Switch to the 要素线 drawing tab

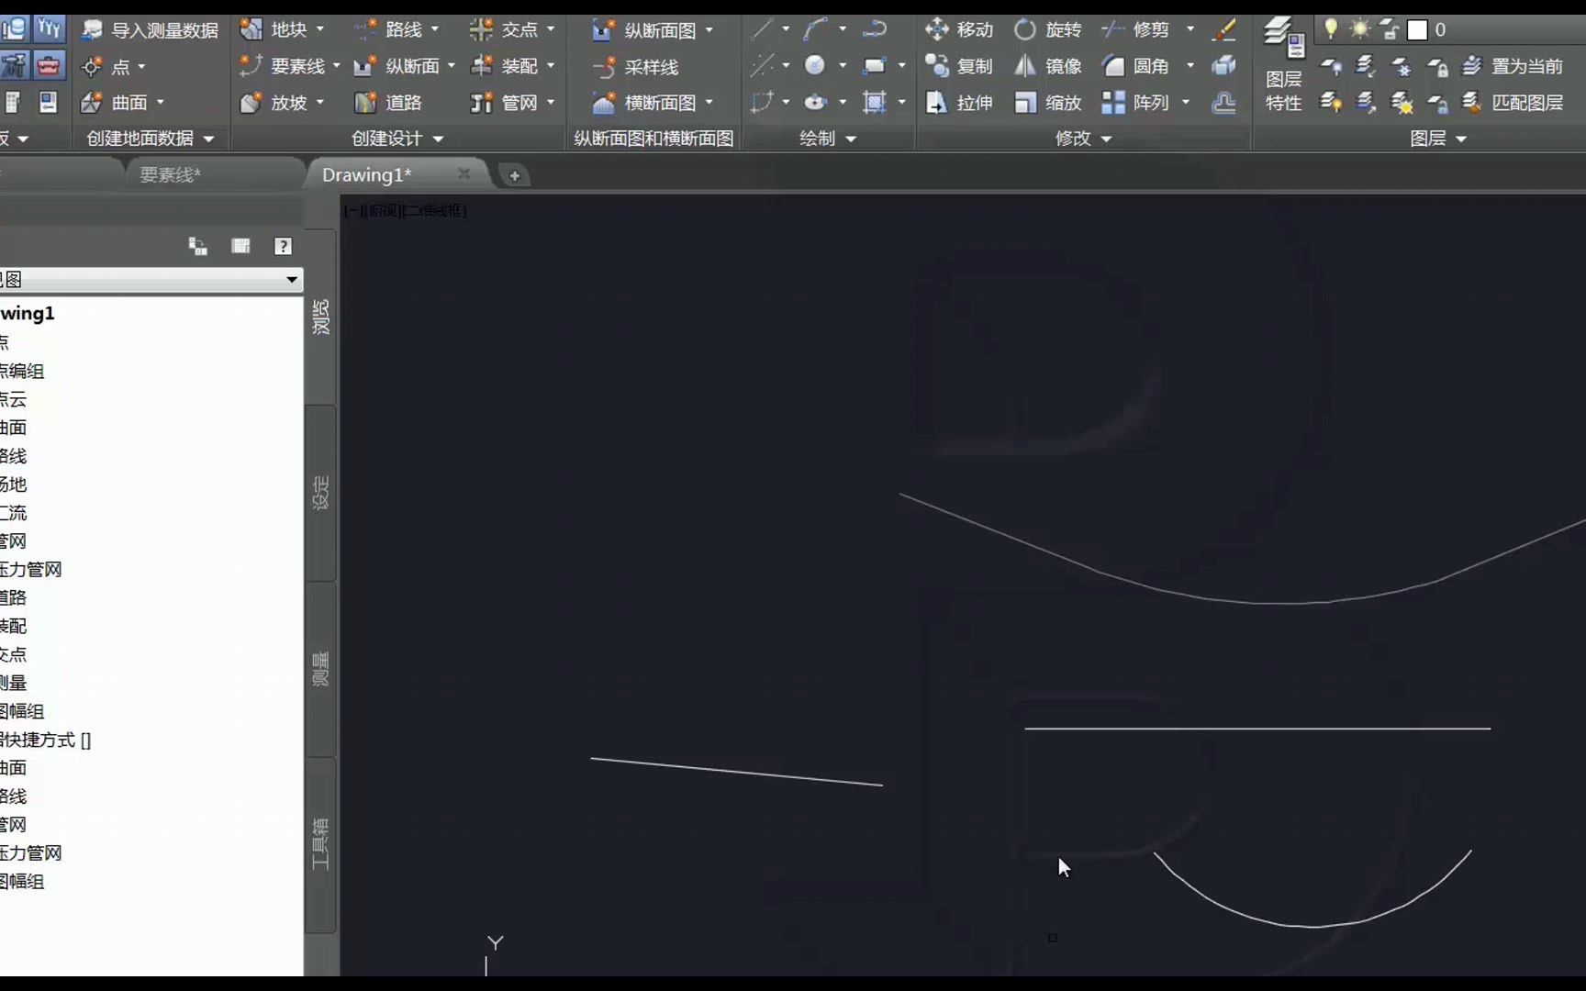(x=170, y=173)
